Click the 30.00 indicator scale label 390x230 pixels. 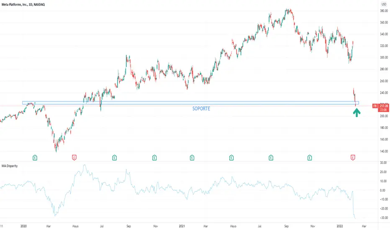pyautogui.click(x=384, y=163)
